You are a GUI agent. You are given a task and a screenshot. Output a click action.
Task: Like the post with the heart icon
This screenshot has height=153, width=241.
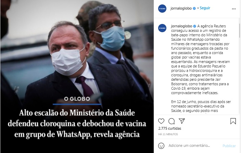pos(161,121)
